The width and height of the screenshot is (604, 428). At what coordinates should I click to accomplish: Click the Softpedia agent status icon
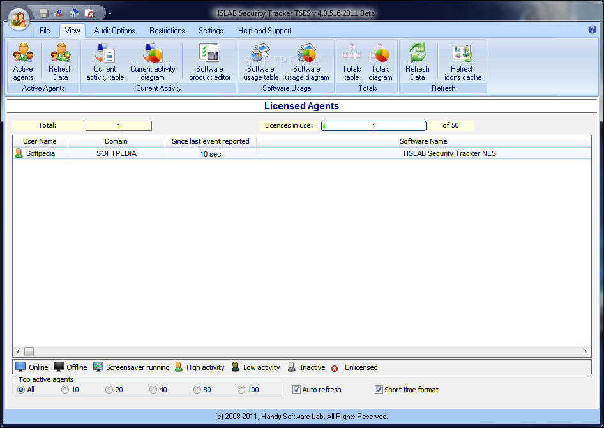[19, 153]
